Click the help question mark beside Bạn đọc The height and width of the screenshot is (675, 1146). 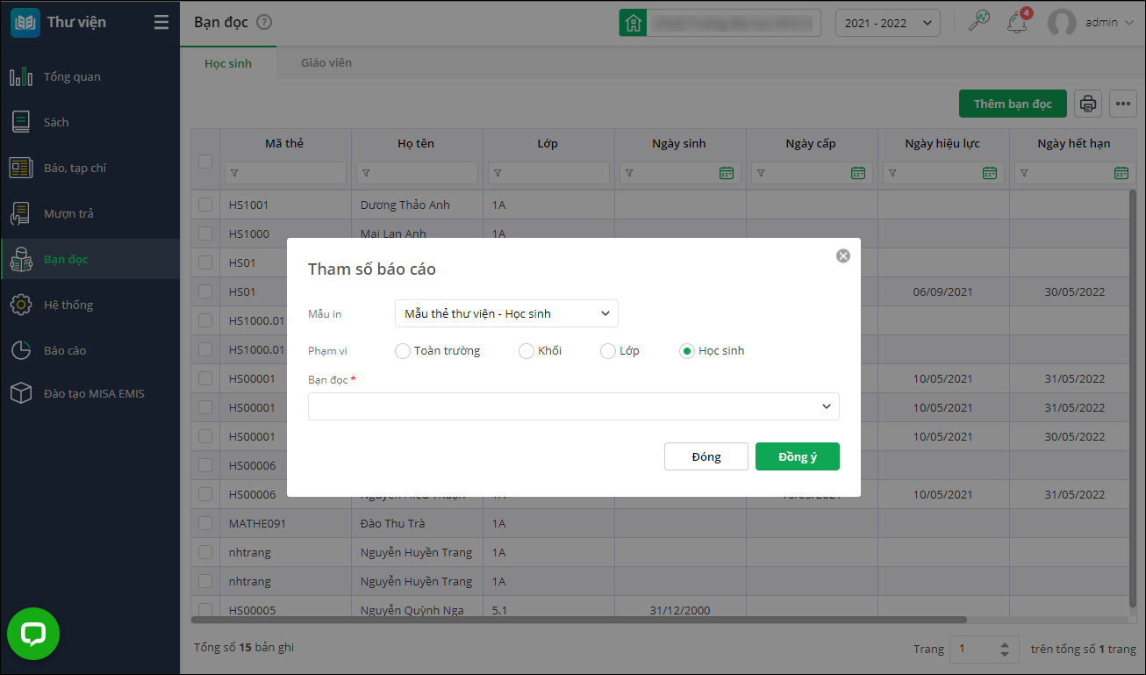(264, 23)
